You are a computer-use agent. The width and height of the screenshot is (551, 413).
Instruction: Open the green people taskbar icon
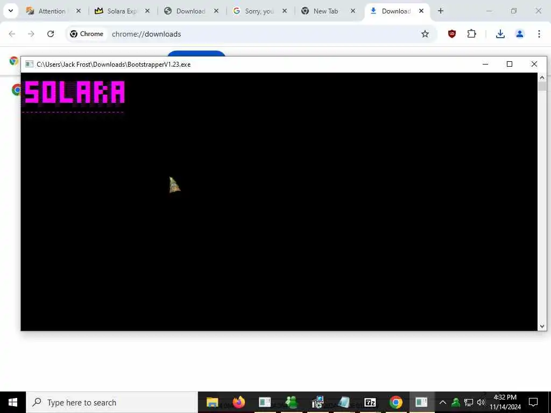[291, 402]
